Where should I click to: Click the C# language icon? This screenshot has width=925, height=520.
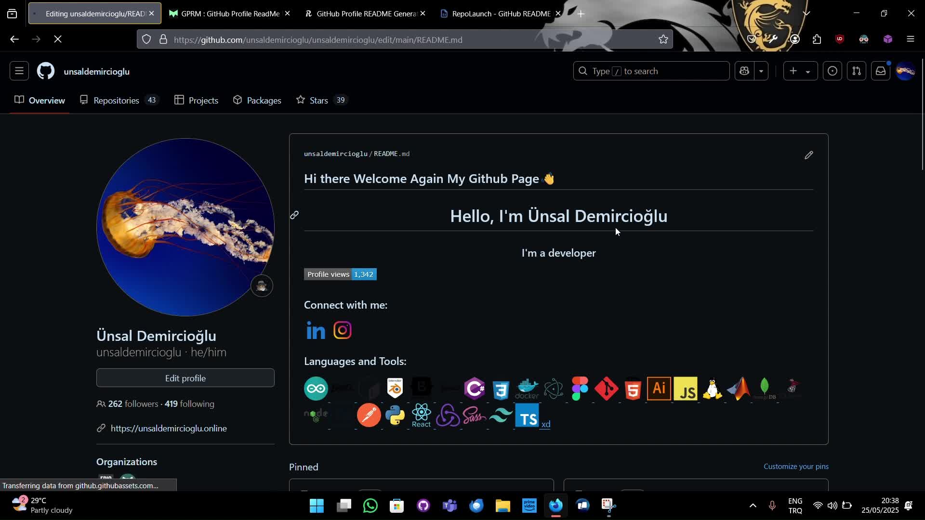click(475, 389)
